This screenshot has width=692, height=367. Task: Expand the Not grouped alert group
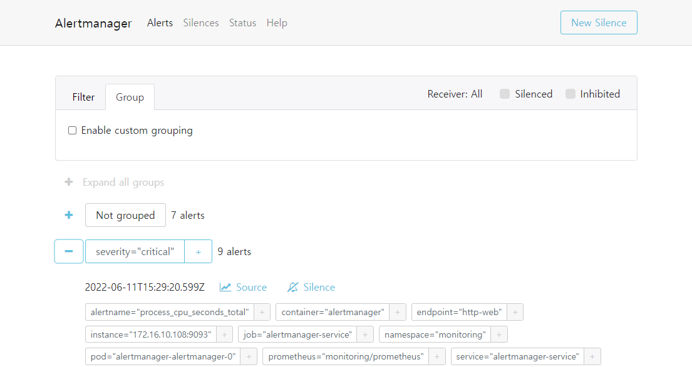(69, 215)
